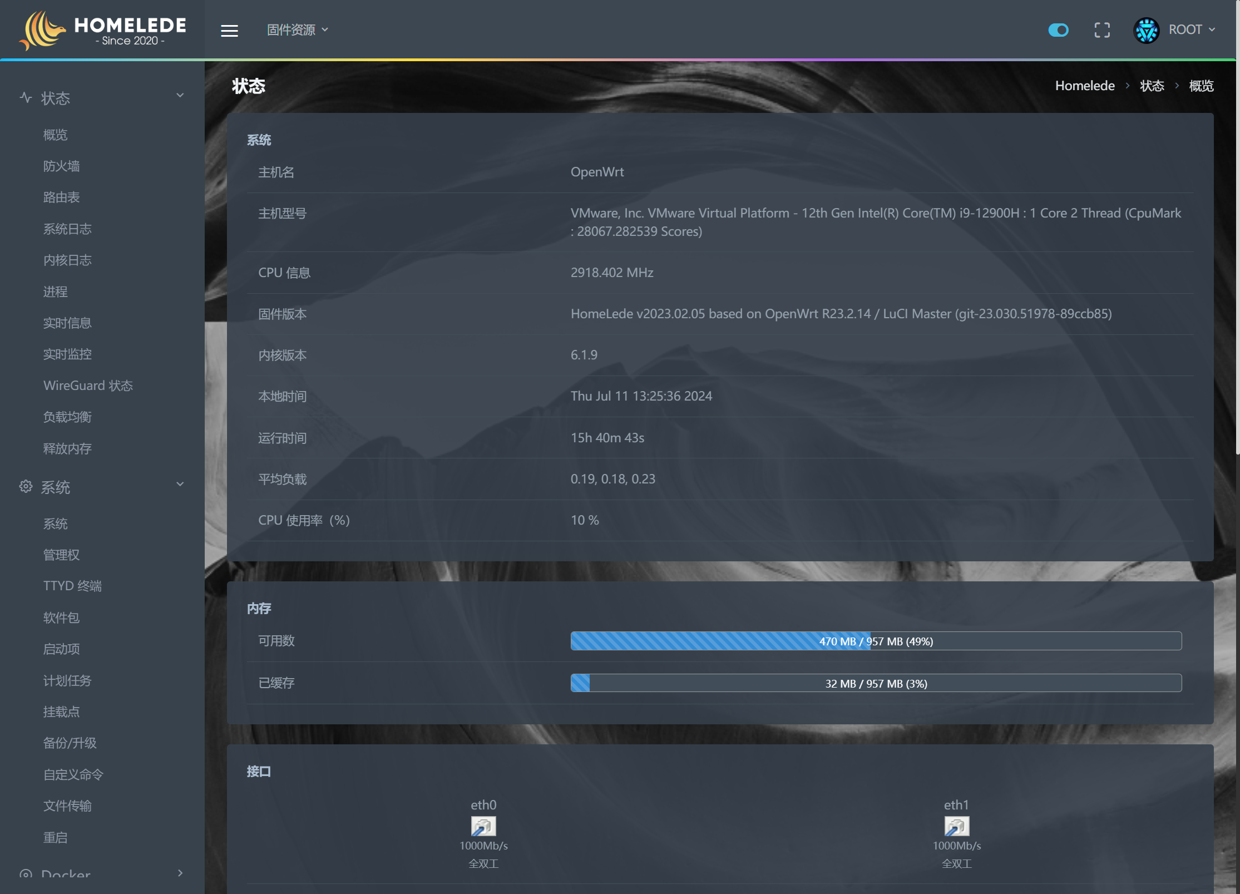Open 内核日志 page
The width and height of the screenshot is (1240, 894).
pyautogui.click(x=68, y=260)
